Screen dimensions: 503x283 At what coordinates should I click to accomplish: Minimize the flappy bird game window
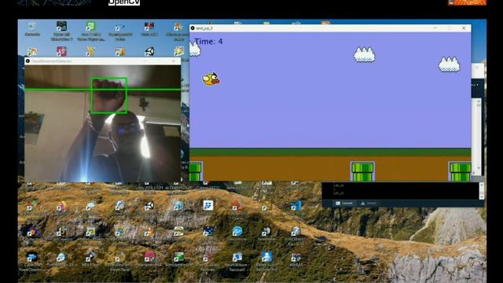pos(435,28)
